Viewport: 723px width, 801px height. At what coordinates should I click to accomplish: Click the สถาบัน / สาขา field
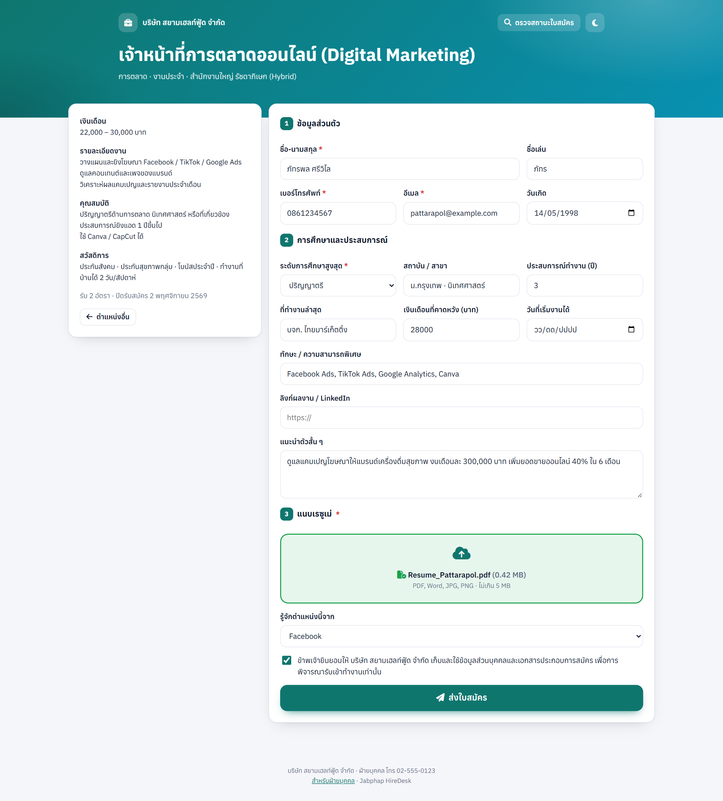461,286
